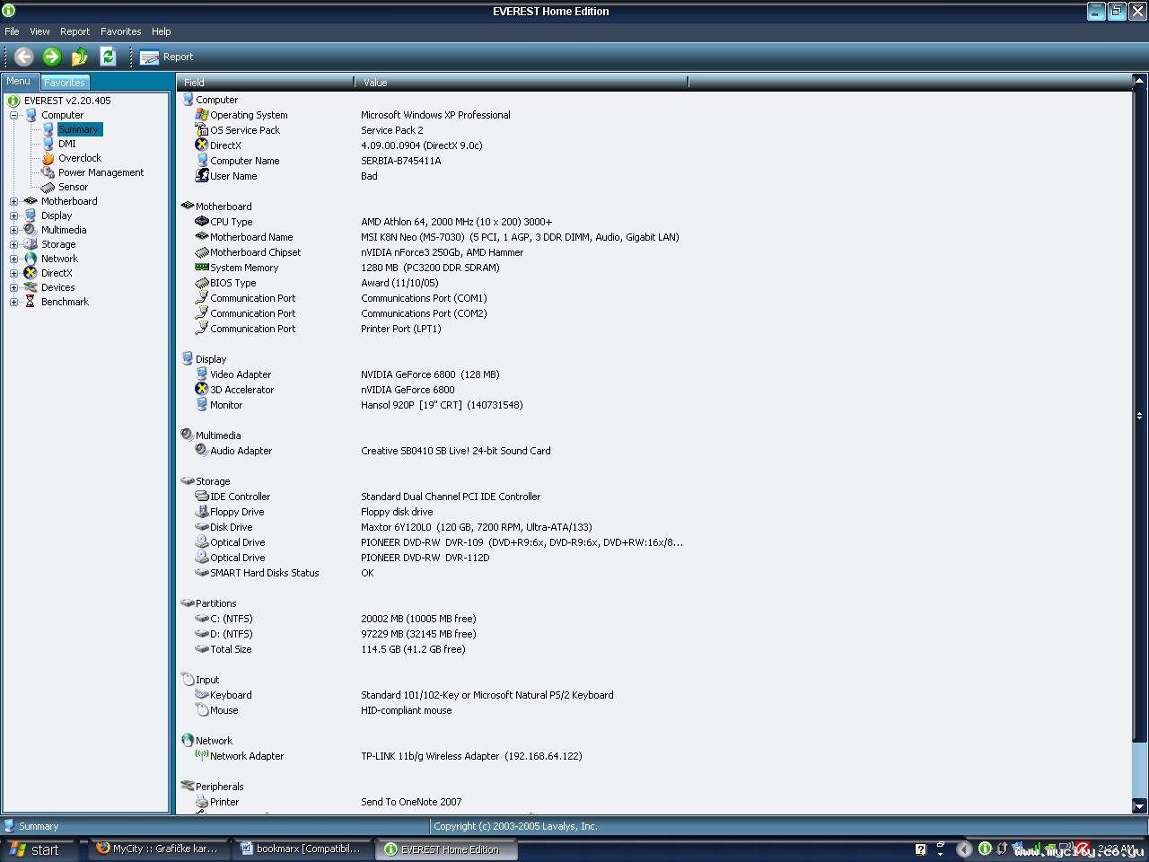Select Sensor in the tree
The height and width of the screenshot is (862, 1149).
click(73, 187)
